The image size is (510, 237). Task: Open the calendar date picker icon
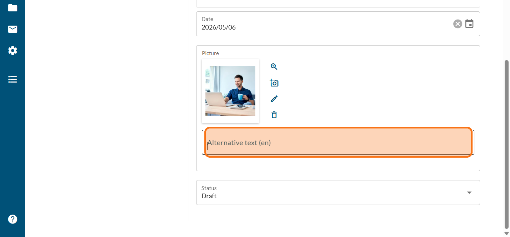[469, 24]
